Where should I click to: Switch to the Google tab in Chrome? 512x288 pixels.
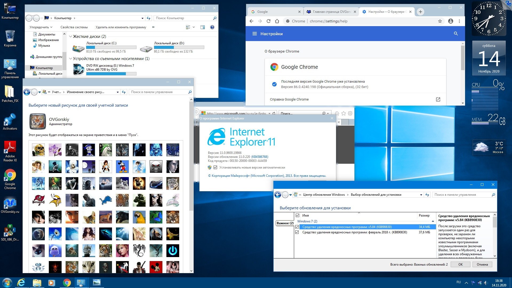(x=276, y=12)
